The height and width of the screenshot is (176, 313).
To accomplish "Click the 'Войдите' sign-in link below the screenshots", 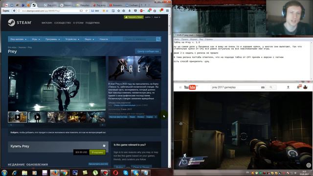I will click(x=14, y=132).
